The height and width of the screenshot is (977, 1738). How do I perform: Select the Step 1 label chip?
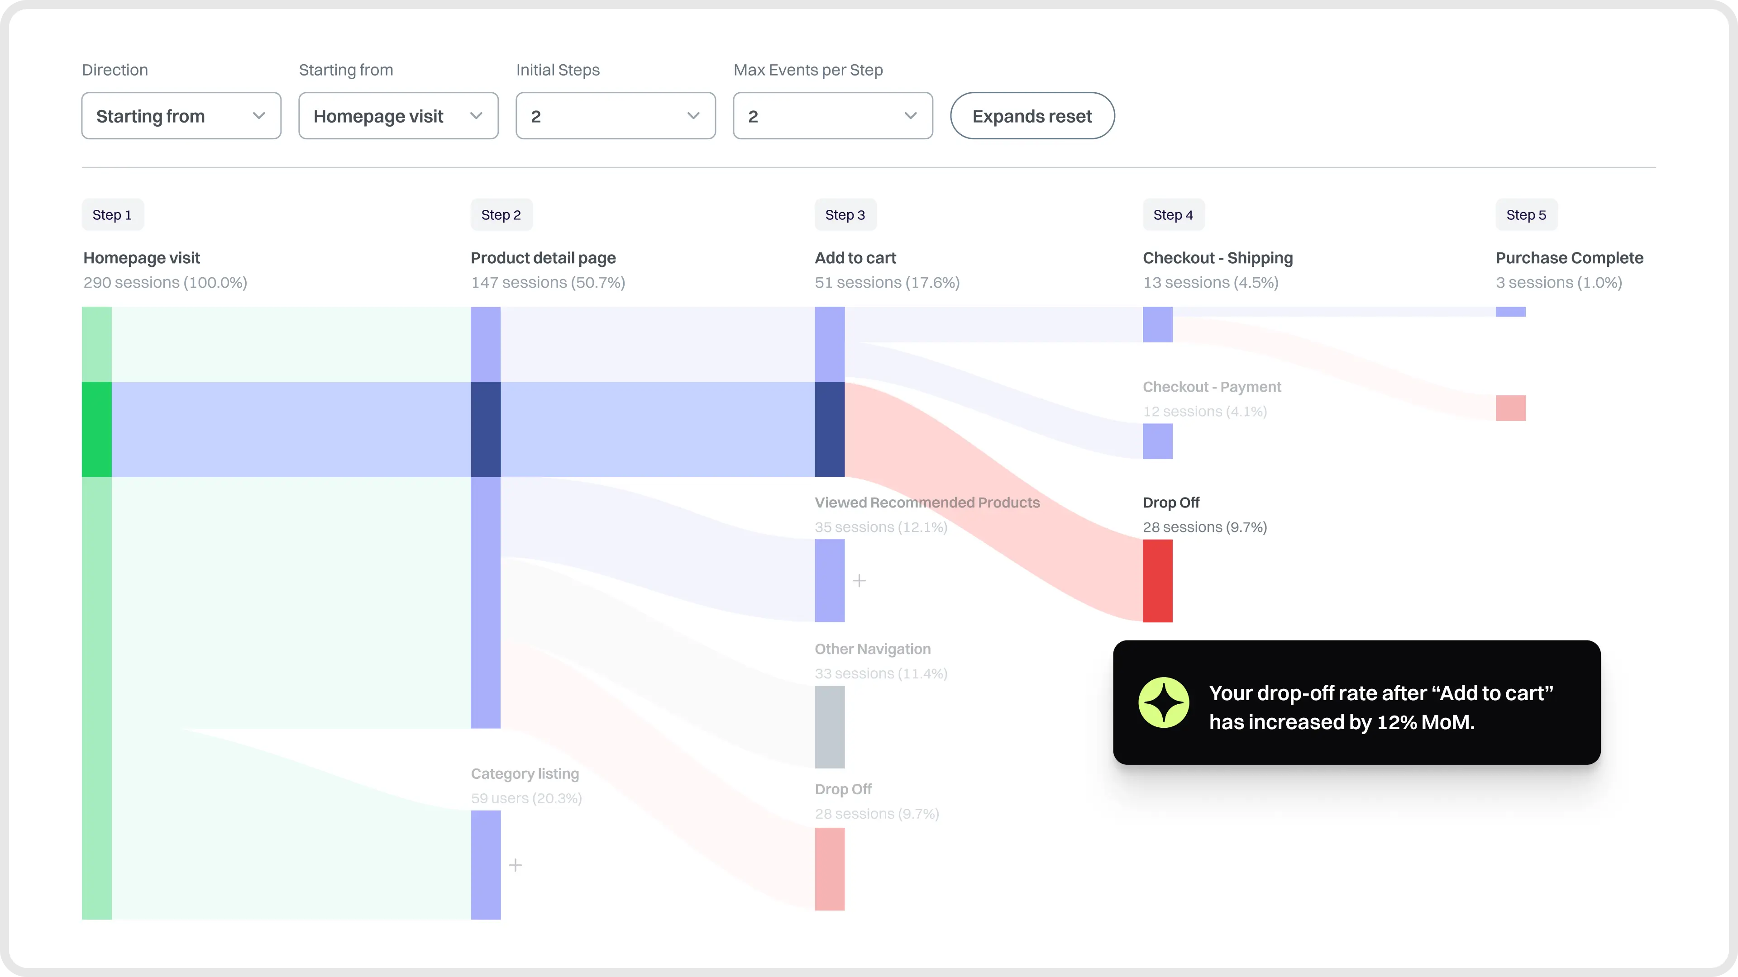pos(112,214)
